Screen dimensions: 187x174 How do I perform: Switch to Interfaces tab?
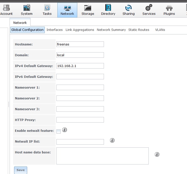pos(55,30)
